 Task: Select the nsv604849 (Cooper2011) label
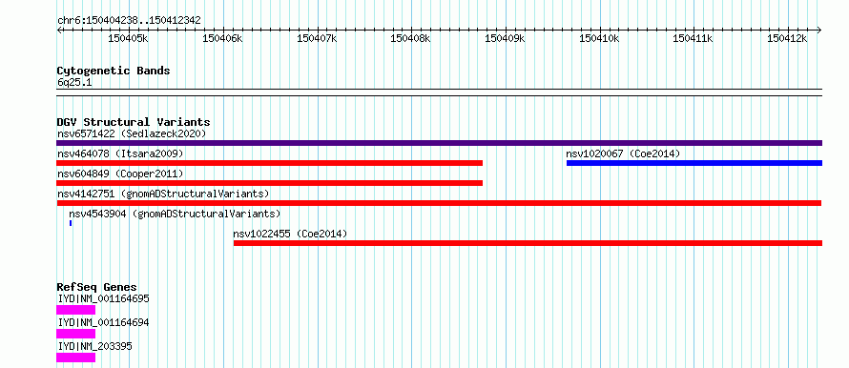(x=120, y=174)
